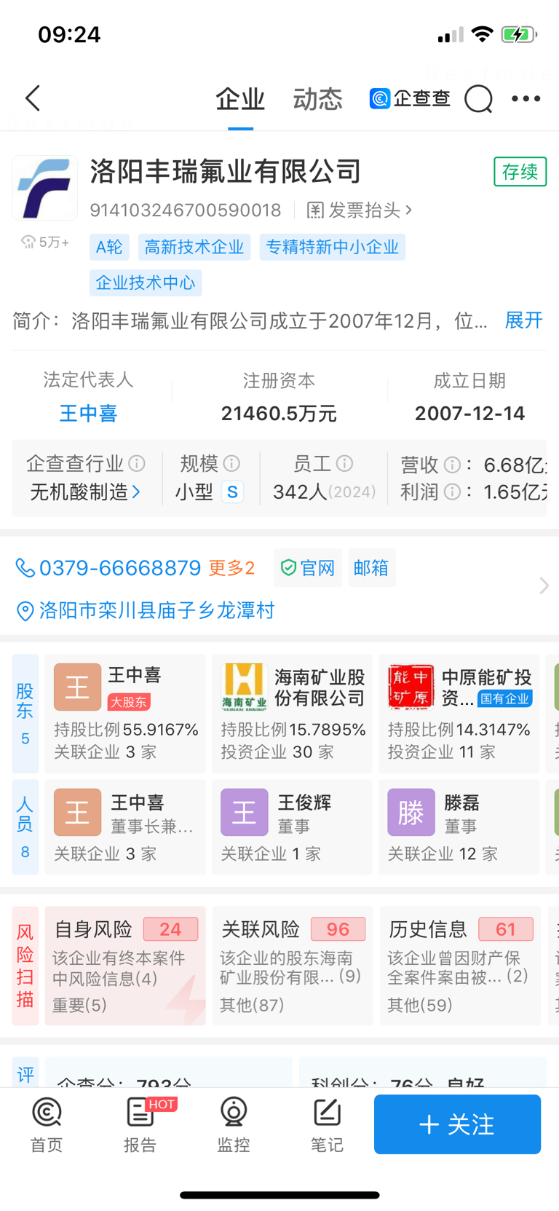Tap the 高新技术企业 tag
This screenshot has height=1211, width=559.
[x=194, y=247]
